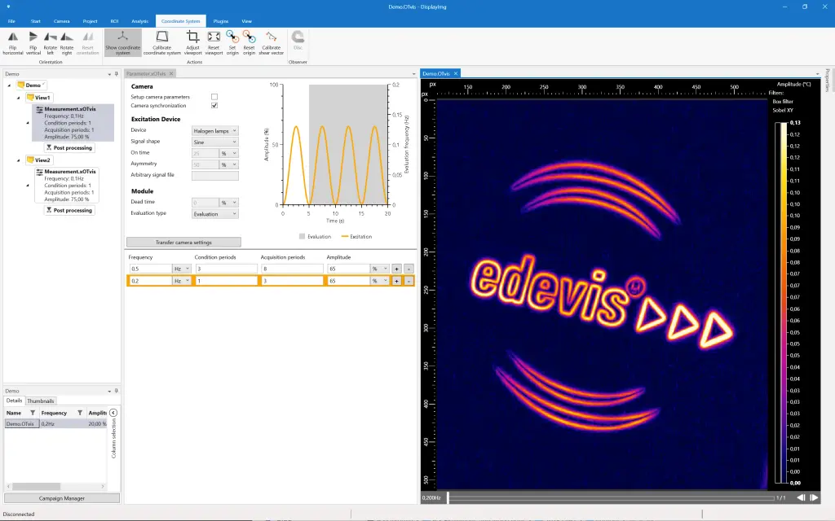This screenshot has height=521, width=835.
Task: Open the Details tab
Action: (15, 401)
